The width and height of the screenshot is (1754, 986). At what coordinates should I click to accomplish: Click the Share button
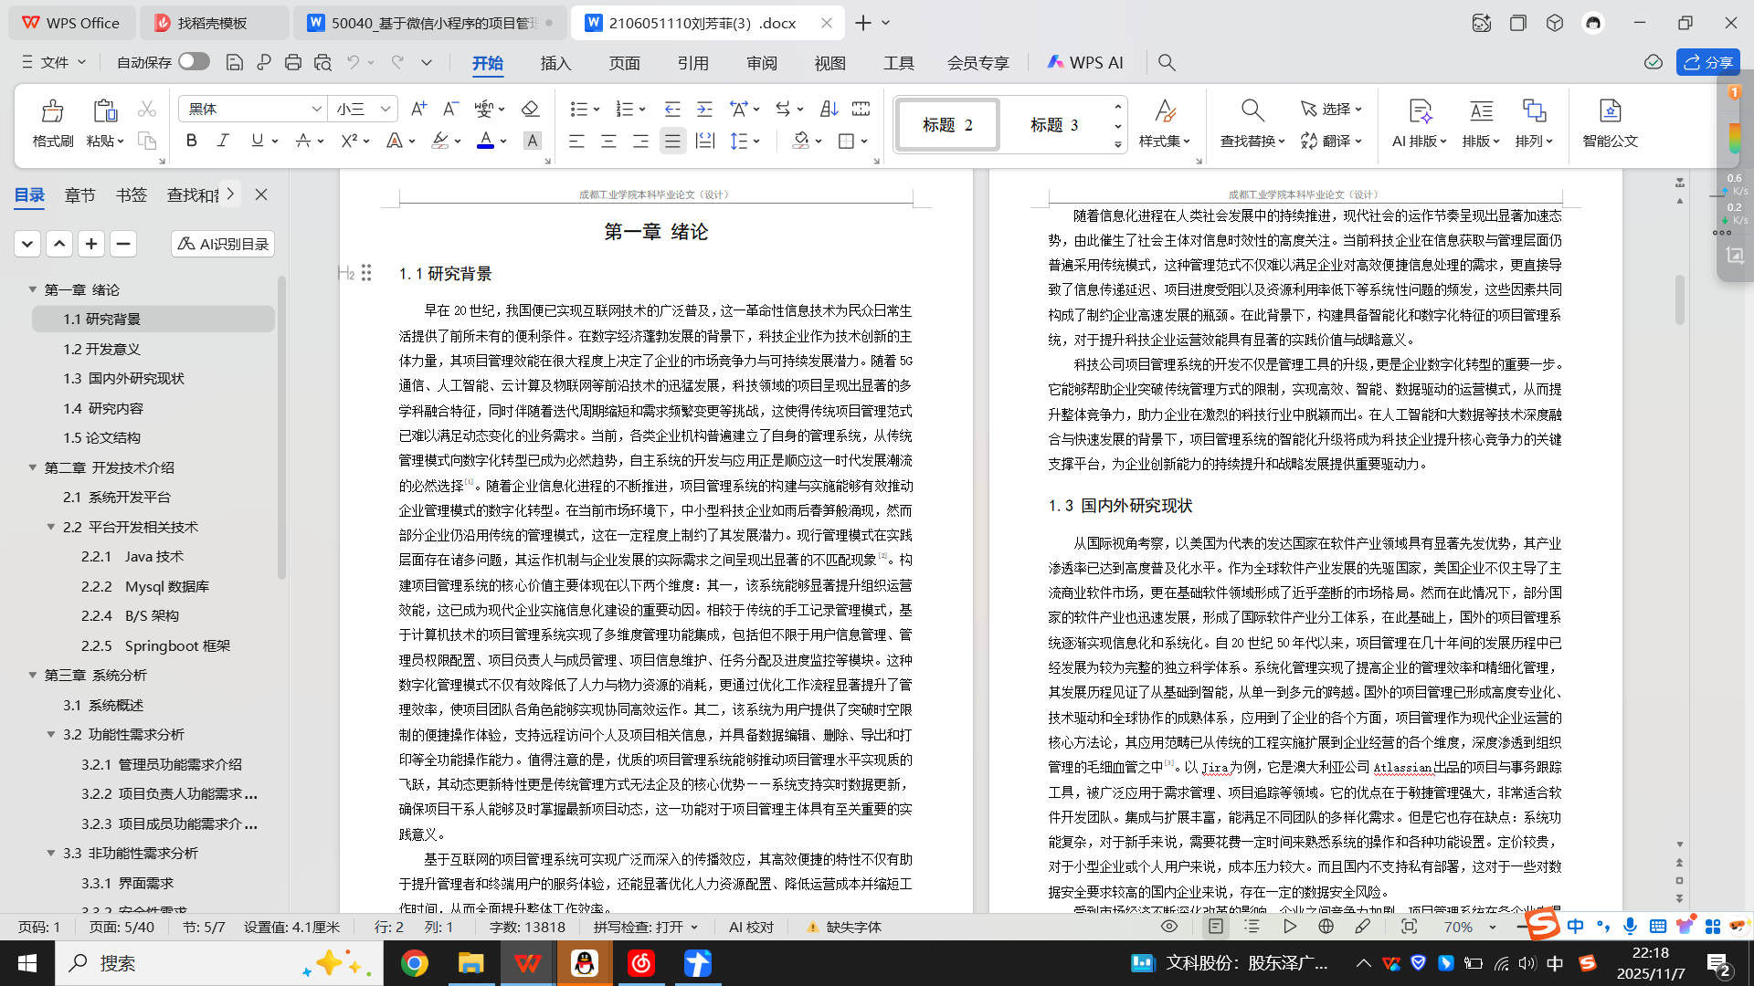tap(1707, 62)
